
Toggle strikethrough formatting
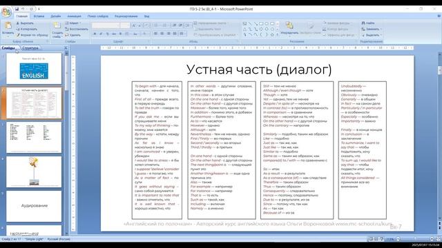114,34
